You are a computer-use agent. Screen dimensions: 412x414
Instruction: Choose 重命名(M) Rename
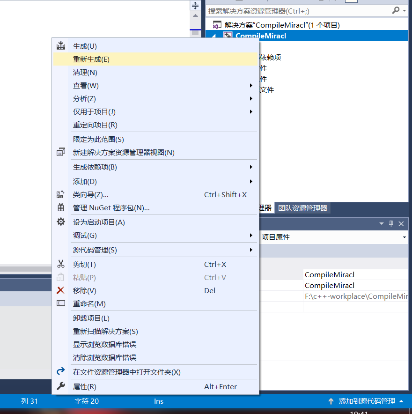point(155,304)
